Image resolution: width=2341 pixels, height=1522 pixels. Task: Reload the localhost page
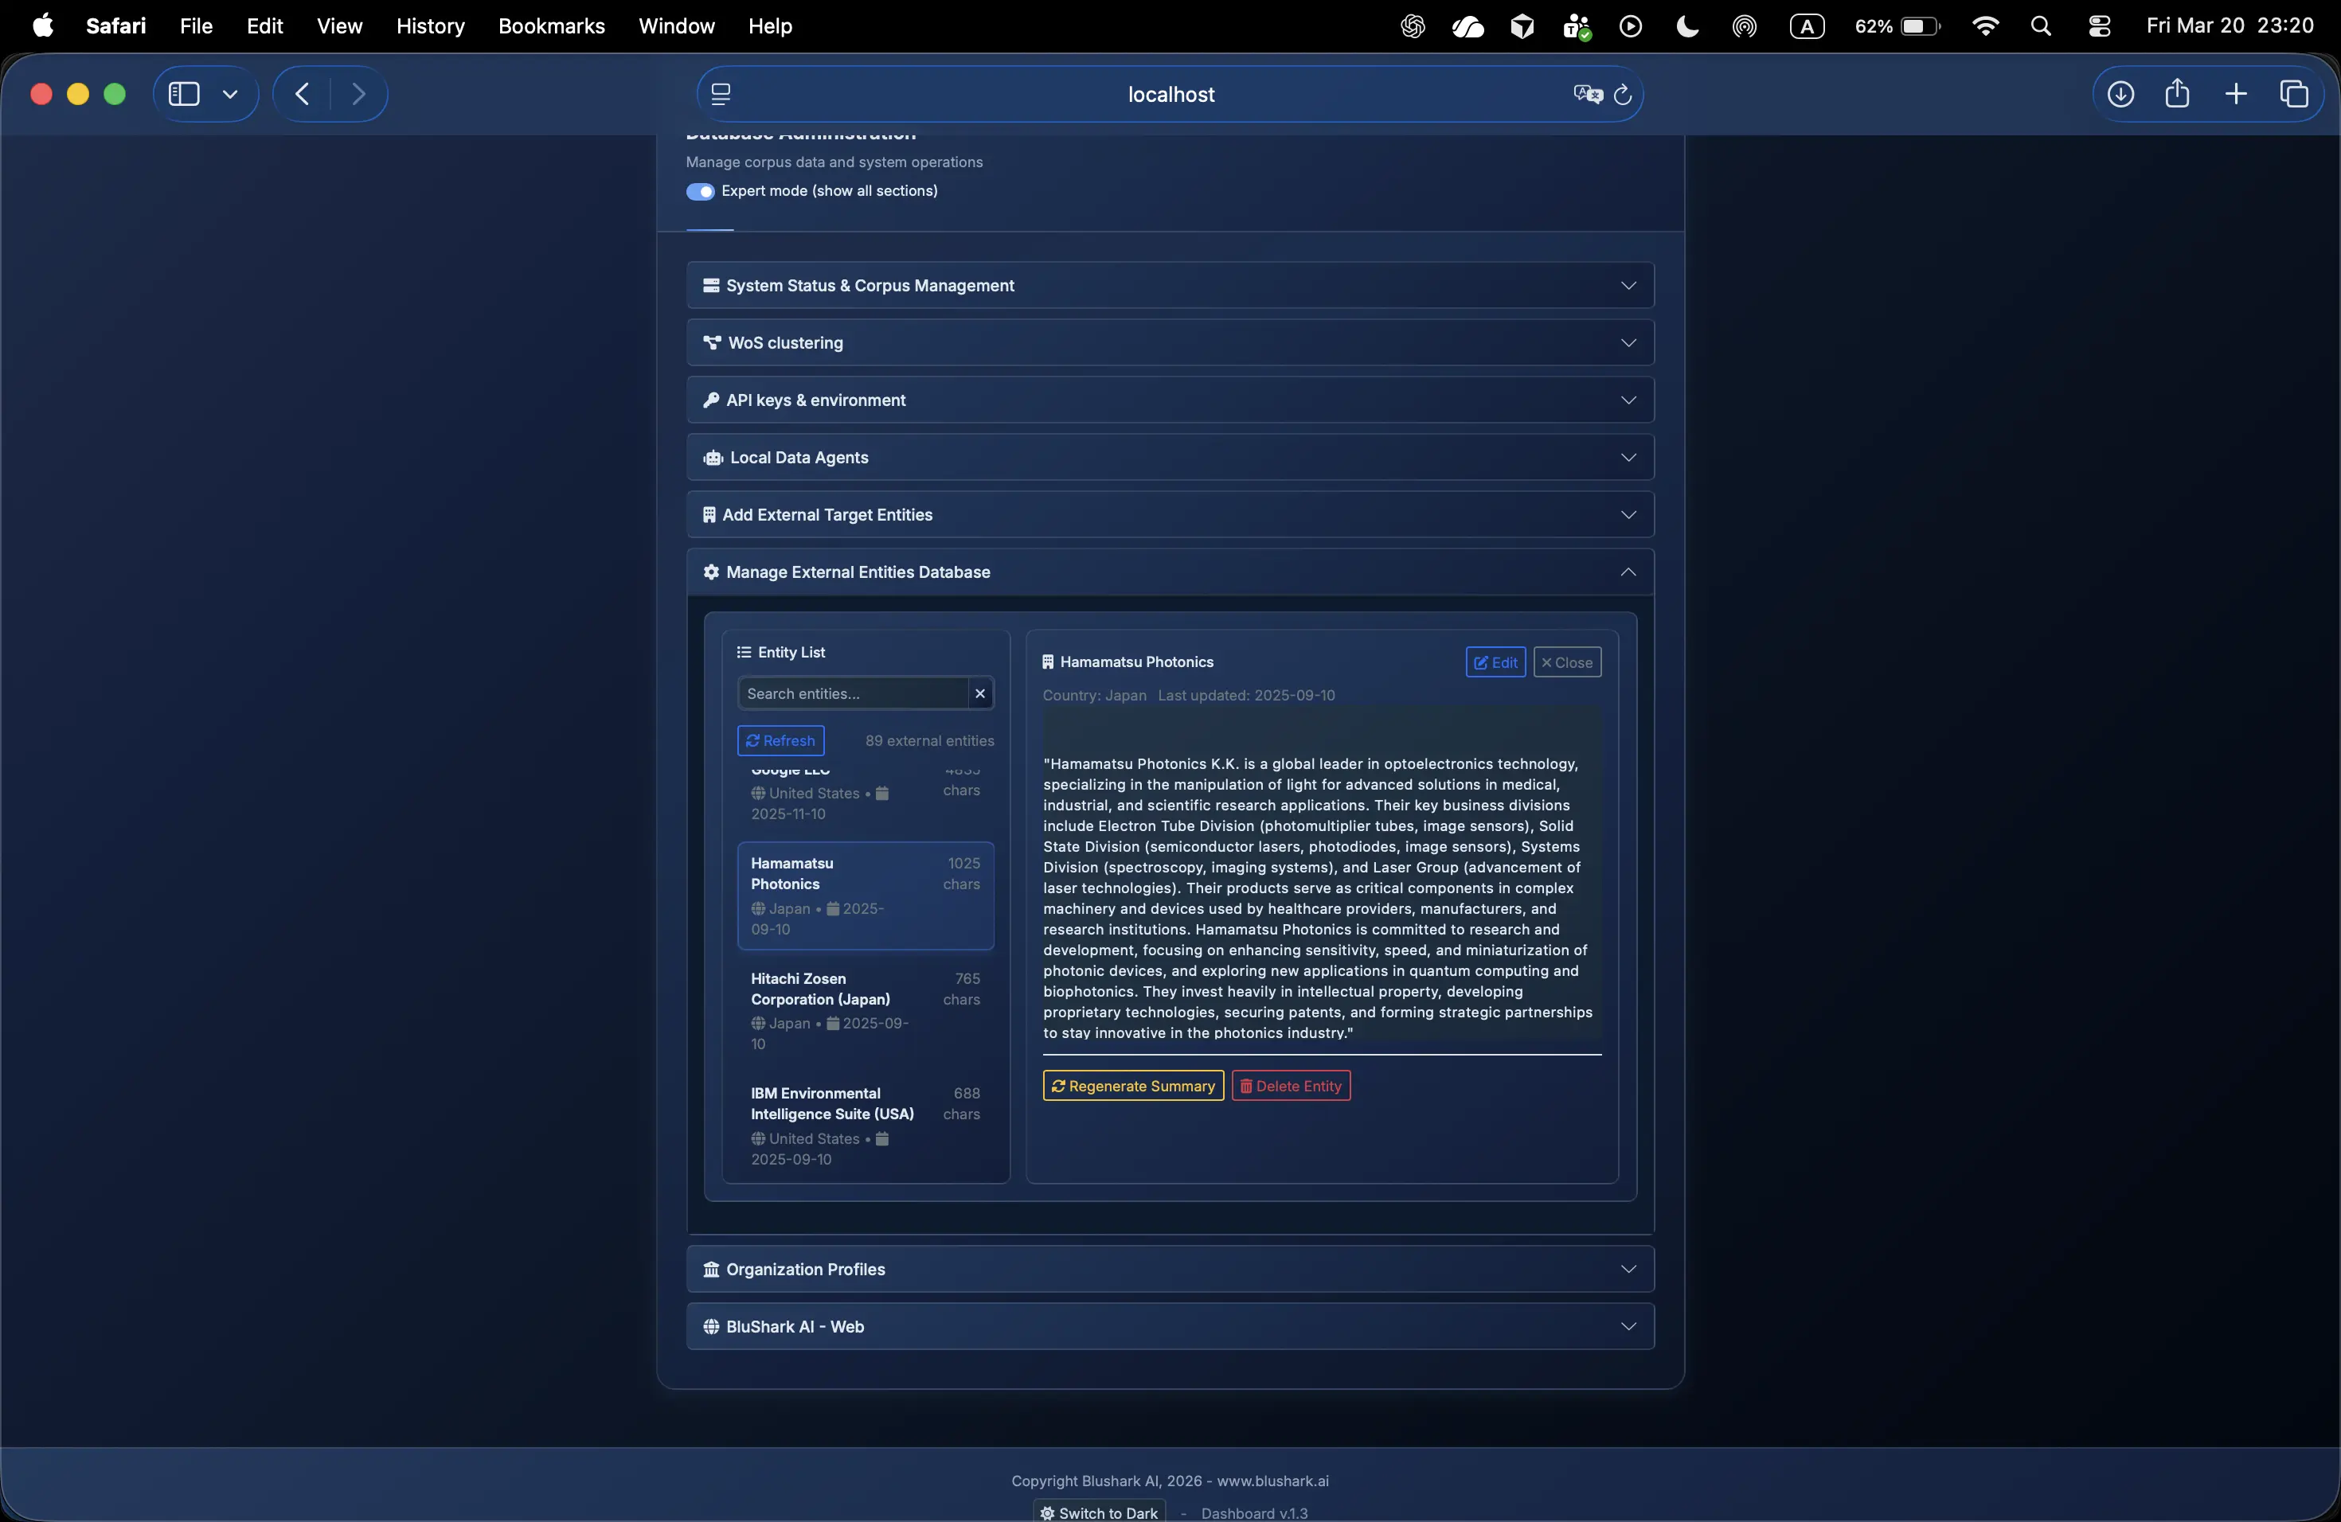pyautogui.click(x=1623, y=95)
